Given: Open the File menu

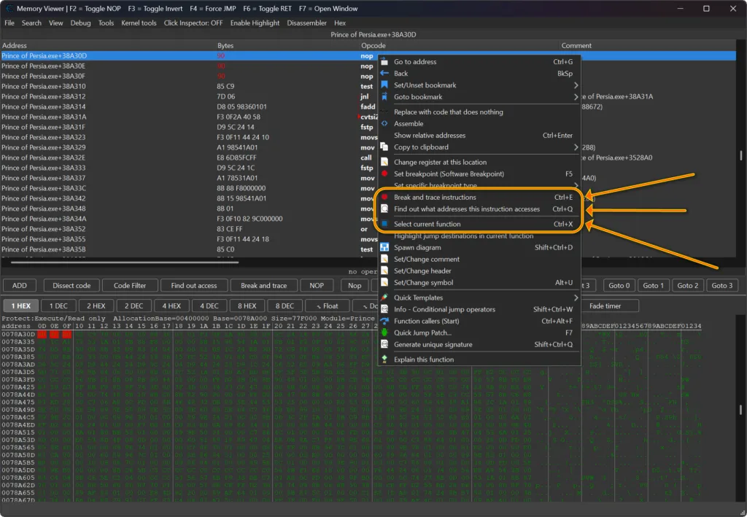Looking at the screenshot, I should 9,23.
